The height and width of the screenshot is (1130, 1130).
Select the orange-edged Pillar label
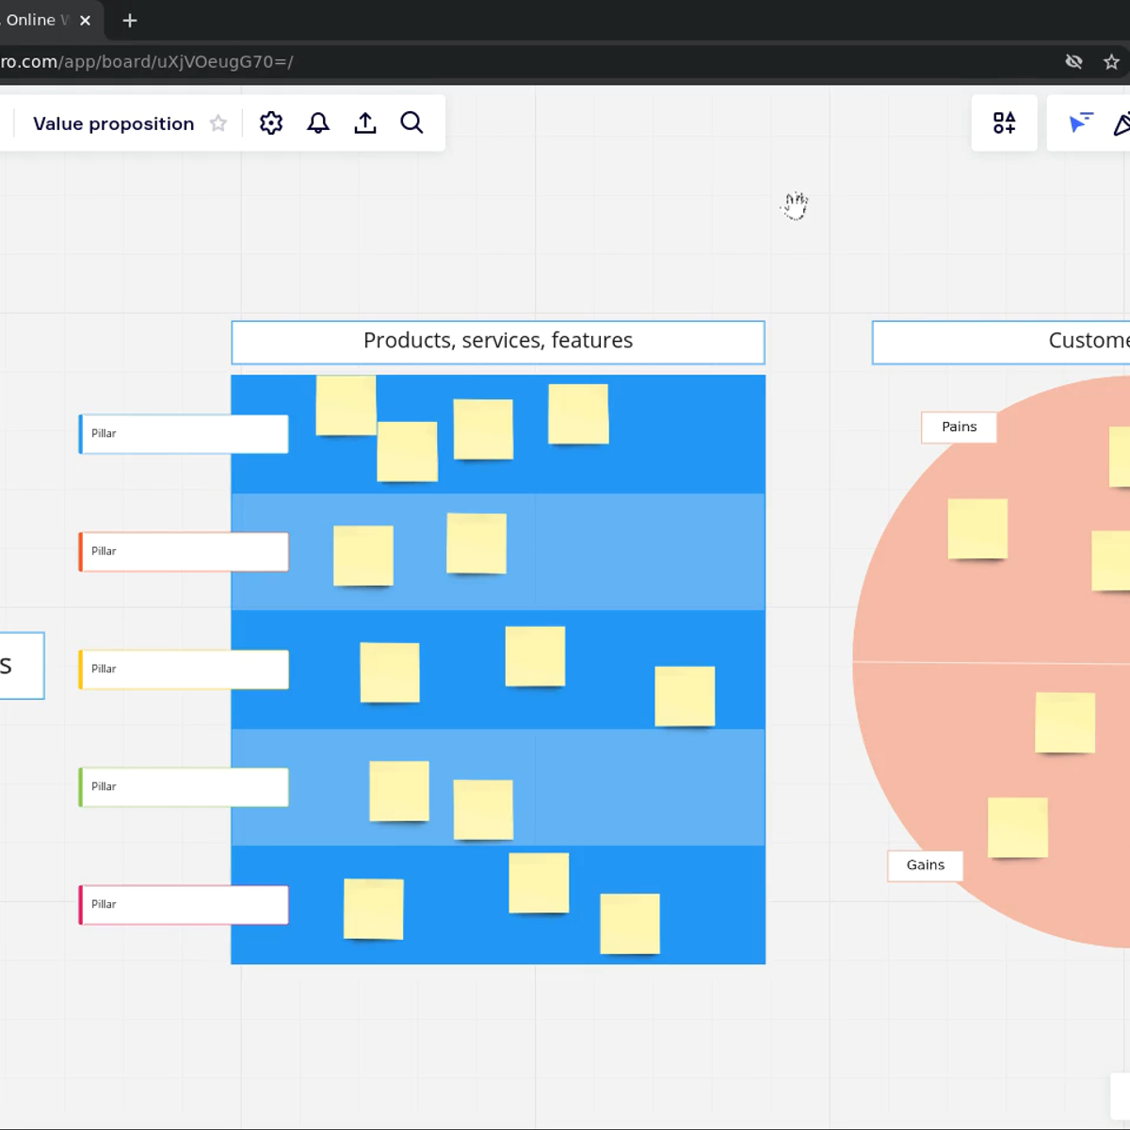coord(184,552)
